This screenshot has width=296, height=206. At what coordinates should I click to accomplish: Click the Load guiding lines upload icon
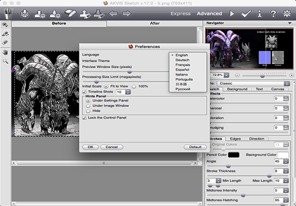85,14
